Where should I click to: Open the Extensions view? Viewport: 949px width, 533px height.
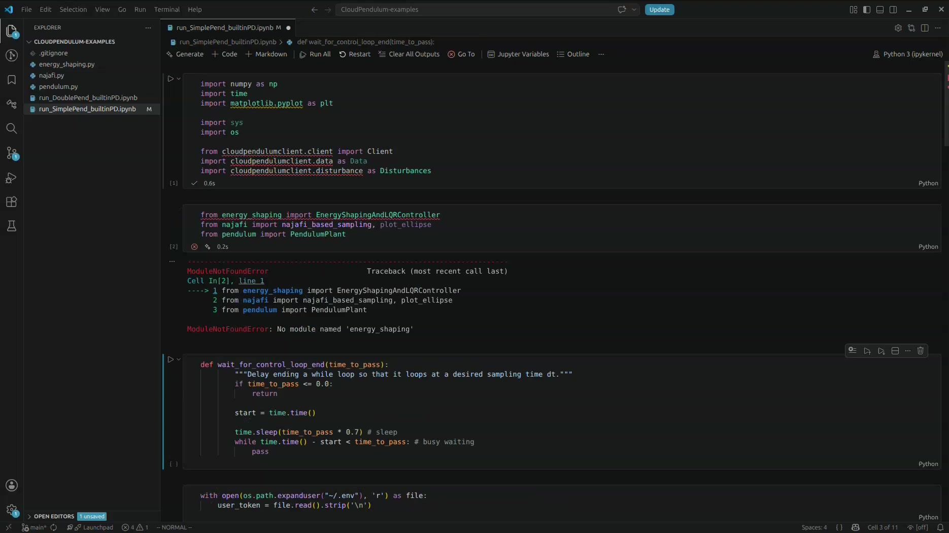point(12,202)
